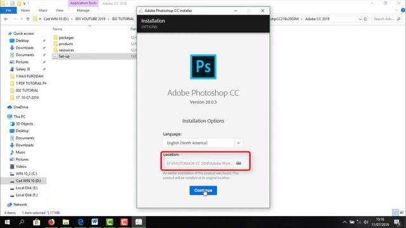The width and height of the screenshot is (406, 228).
Task: Open Microsoft Word from taskbar
Action: pyautogui.click(x=95, y=222)
